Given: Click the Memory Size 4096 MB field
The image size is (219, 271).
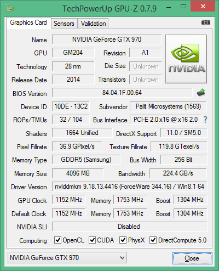Looking at the screenshot, I should tap(78, 173).
